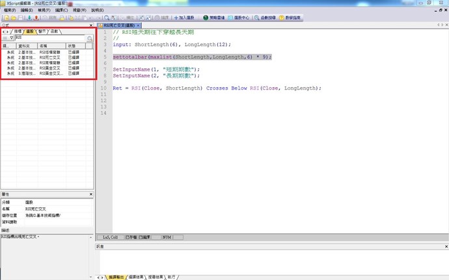
Task: Open the filter dropdown left of search box
Action: coord(8,38)
